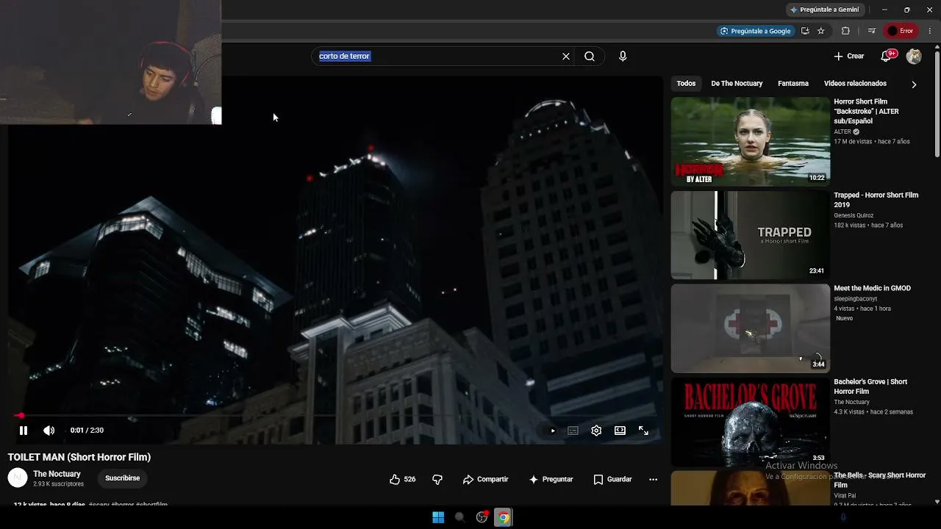The height and width of the screenshot is (529, 941).
Task: Open Meet the Medic in GMOD title
Action: pyautogui.click(x=872, y=288)
